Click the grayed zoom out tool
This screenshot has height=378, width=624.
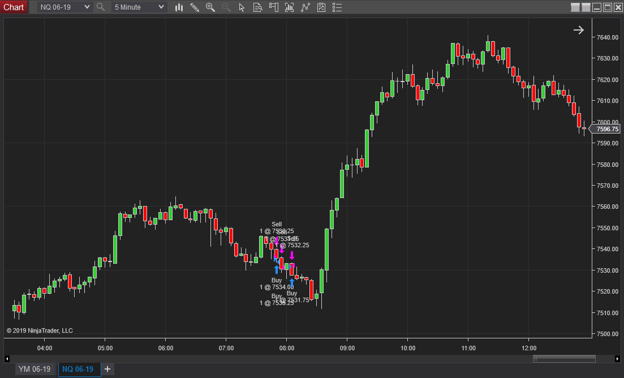tap(226, 7)
